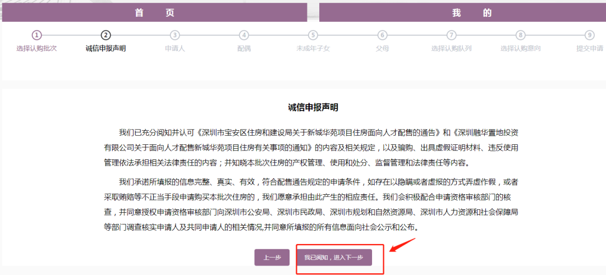Viewport: 606px width, 275px height.
Task: Click the 诚信申报声明 bold heading
Action: click(313, 108)
